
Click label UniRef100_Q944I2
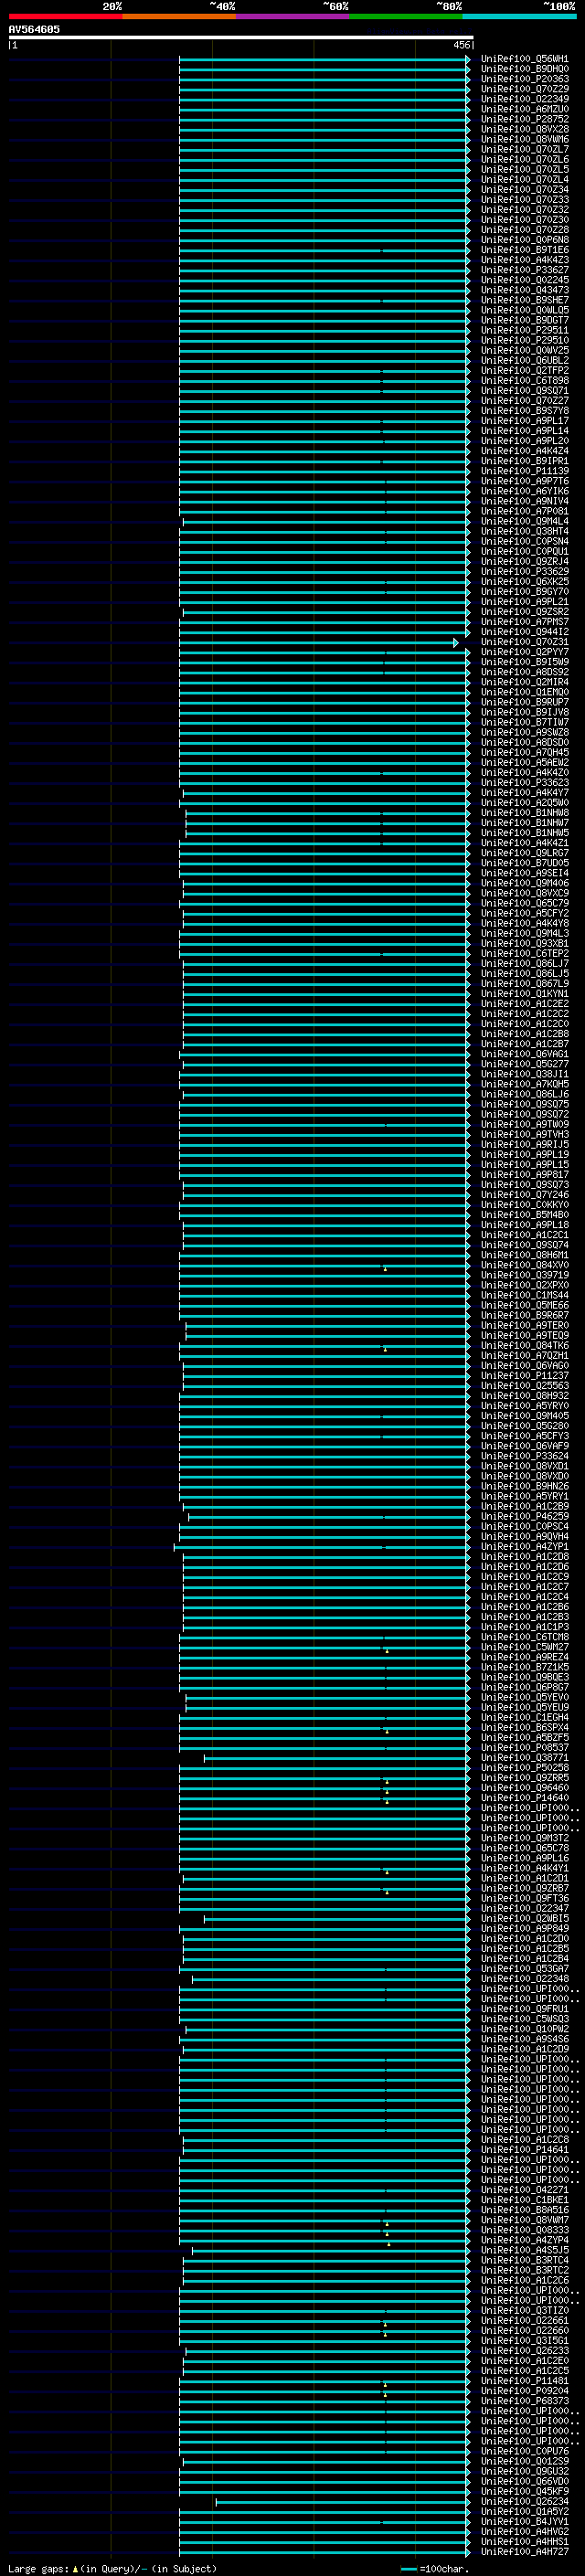click(x=525, y=632)
